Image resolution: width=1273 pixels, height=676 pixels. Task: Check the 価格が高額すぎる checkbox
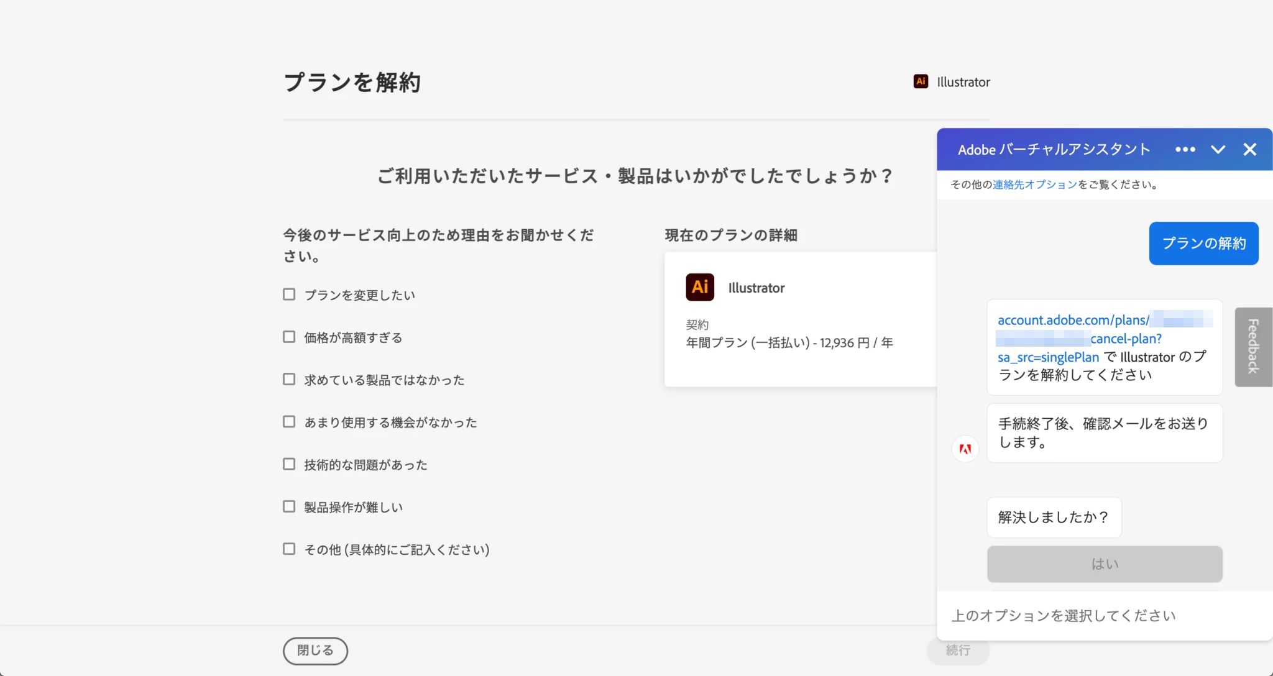pos(289,337)
